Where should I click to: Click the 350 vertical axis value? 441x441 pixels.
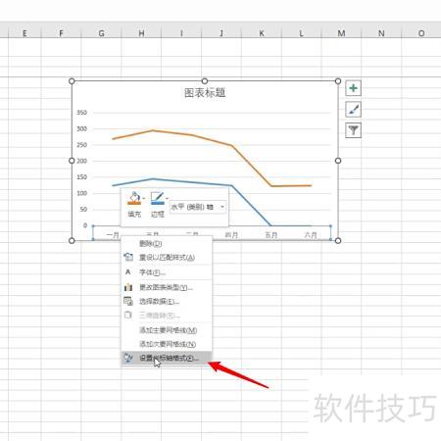(x=81, y=113)
